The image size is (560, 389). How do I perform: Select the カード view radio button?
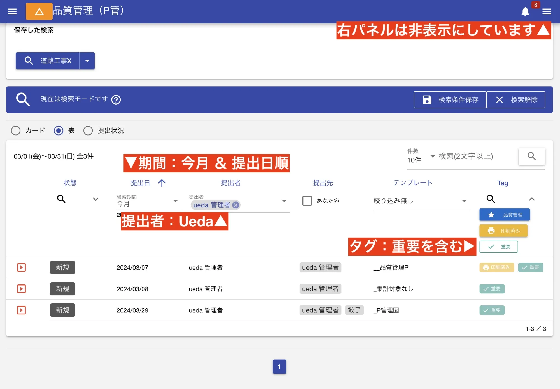click(16, 131)
